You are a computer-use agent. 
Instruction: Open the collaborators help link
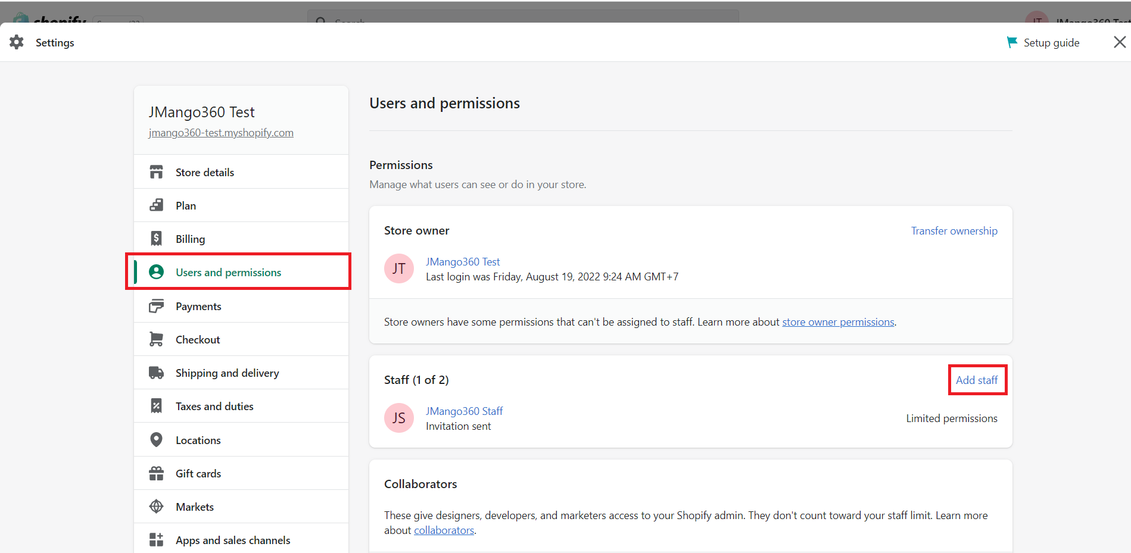click(x=444, y=530)
